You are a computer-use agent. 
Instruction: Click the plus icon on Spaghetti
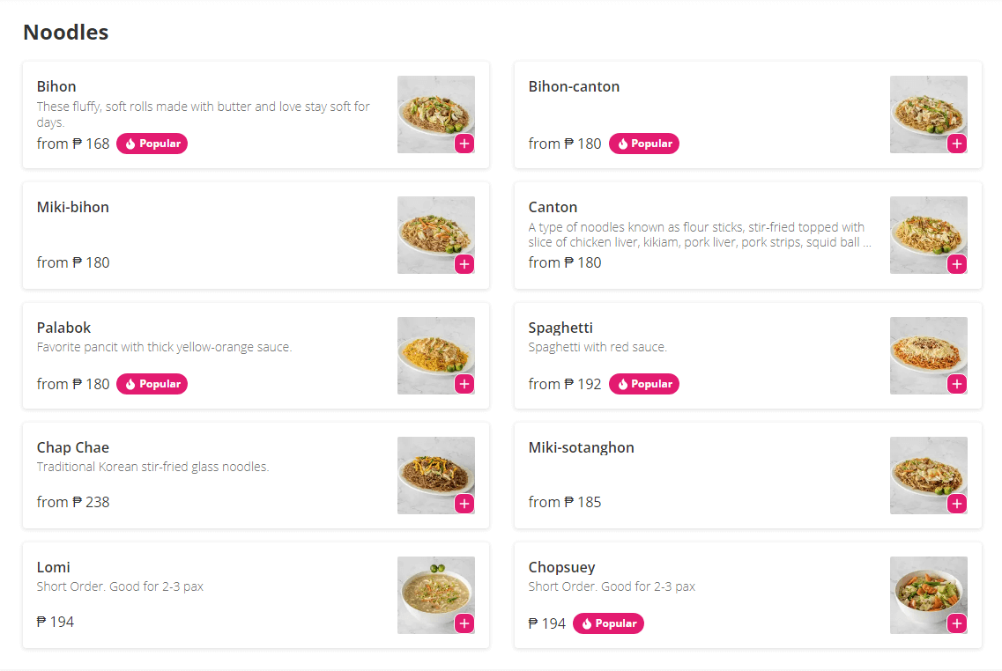click(x=957, y=383)
